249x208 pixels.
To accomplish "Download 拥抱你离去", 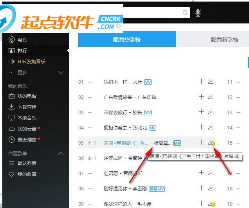I will 211,127.
